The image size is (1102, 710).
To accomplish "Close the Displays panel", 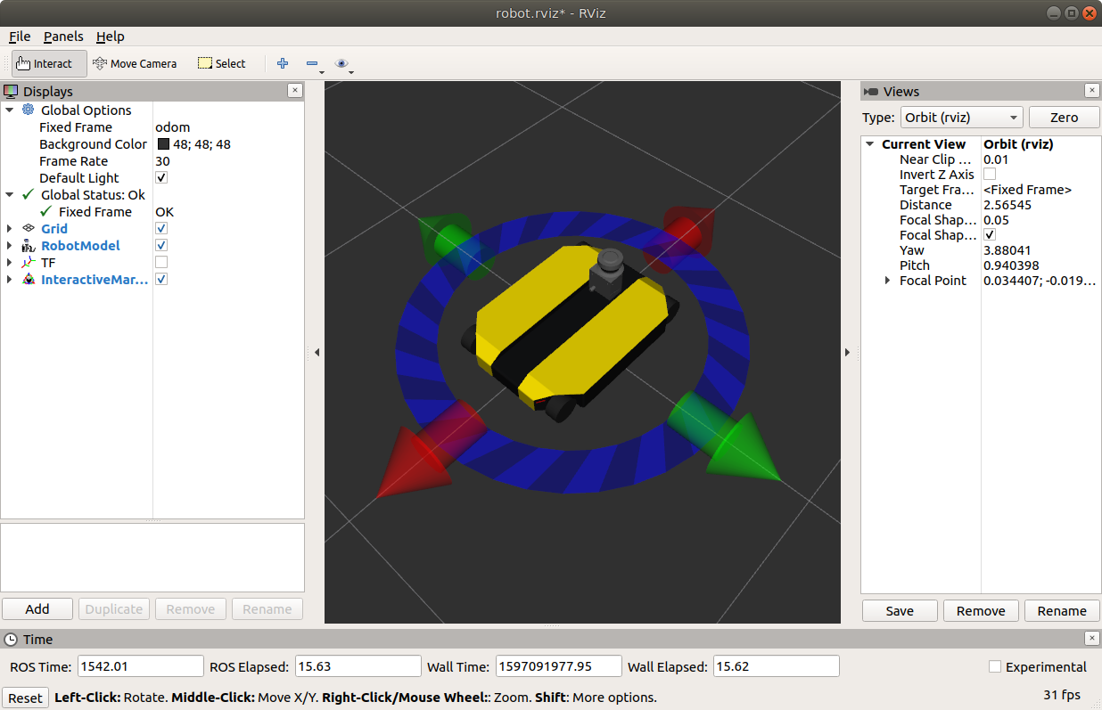I will 295,91.
